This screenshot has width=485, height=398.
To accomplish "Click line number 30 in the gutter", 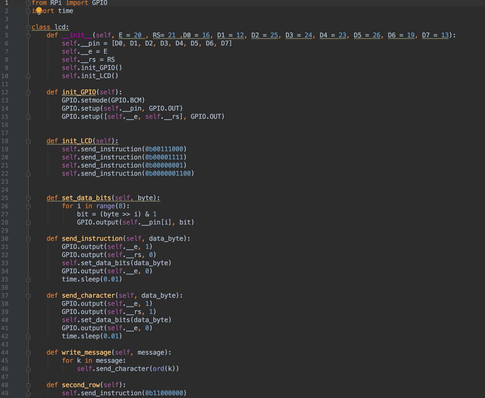I will [5, 239].
